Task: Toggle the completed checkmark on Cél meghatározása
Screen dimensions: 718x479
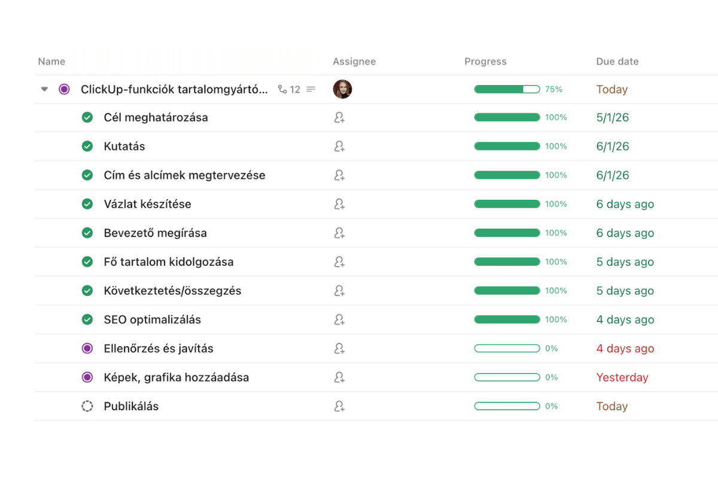Action: (87, 117)
